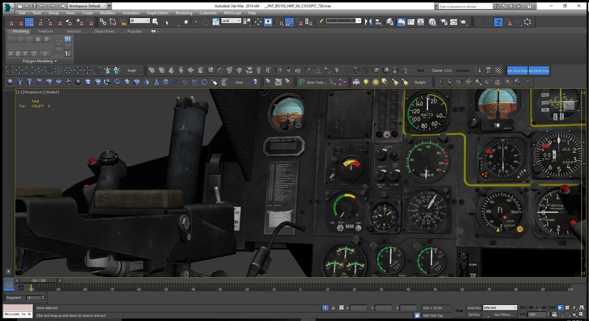Click the Set Keys key icon
Image resolution: width=589 pixels, height=321 pixels.
tap(459, 311)
